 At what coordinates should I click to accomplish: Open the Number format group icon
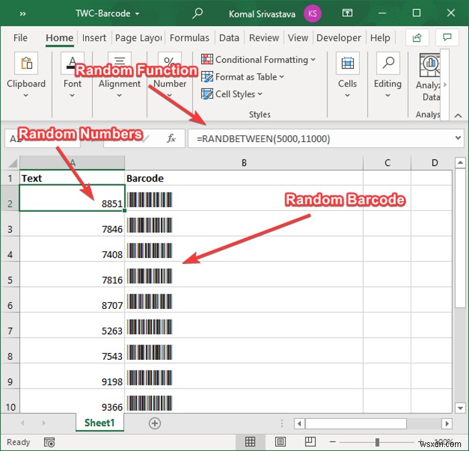[x=170, y=63]
